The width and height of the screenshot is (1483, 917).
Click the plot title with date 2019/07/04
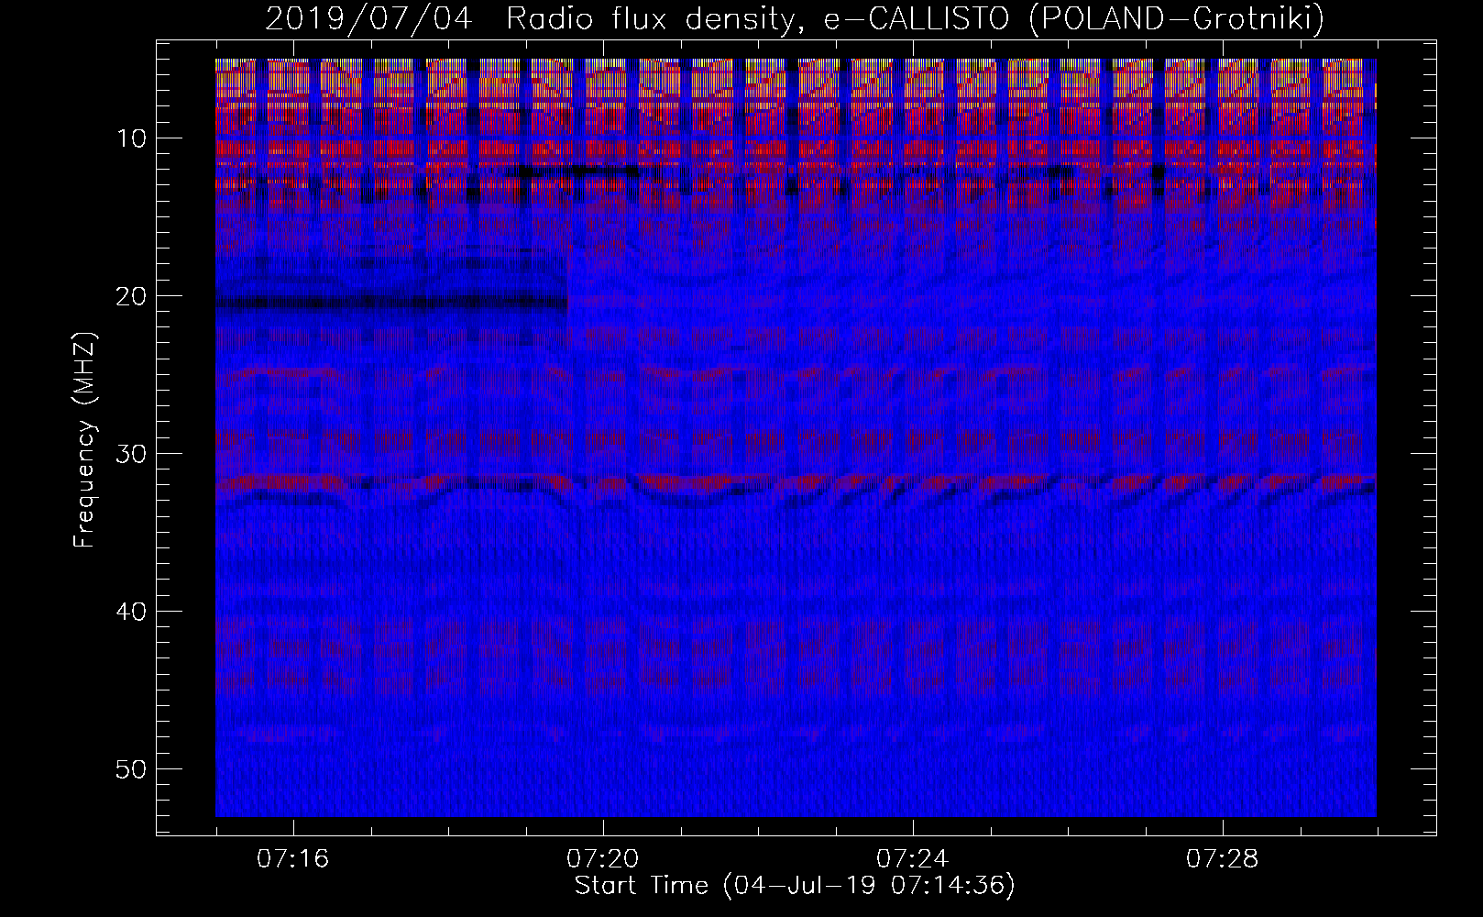(795, 18)
